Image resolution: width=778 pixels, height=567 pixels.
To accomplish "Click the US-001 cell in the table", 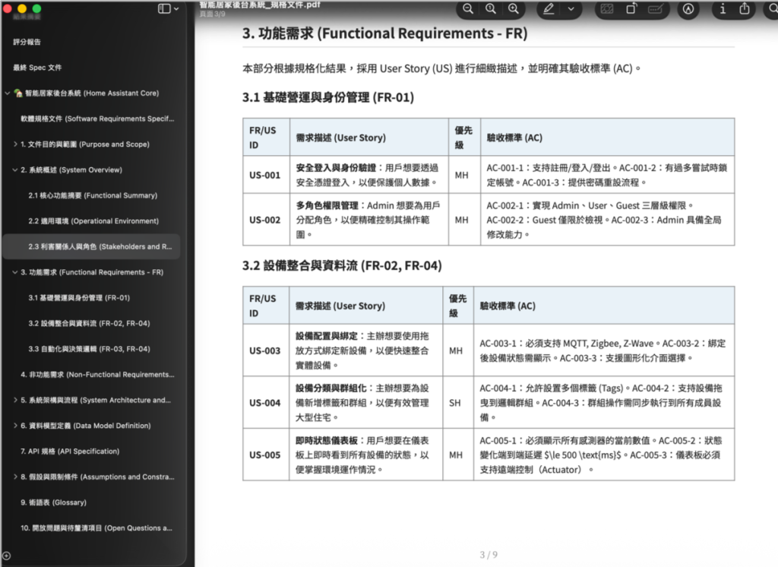I will point(266,175).
